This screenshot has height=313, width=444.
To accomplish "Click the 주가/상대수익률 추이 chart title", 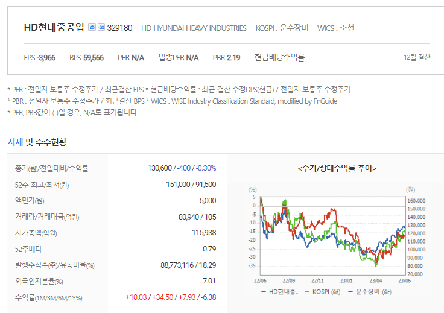I will pyautogui.click(x=337, y=169).
